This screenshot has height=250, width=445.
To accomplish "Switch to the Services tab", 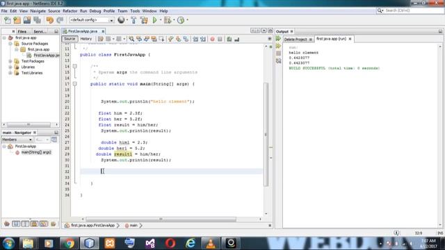I will tap(40, 31).
